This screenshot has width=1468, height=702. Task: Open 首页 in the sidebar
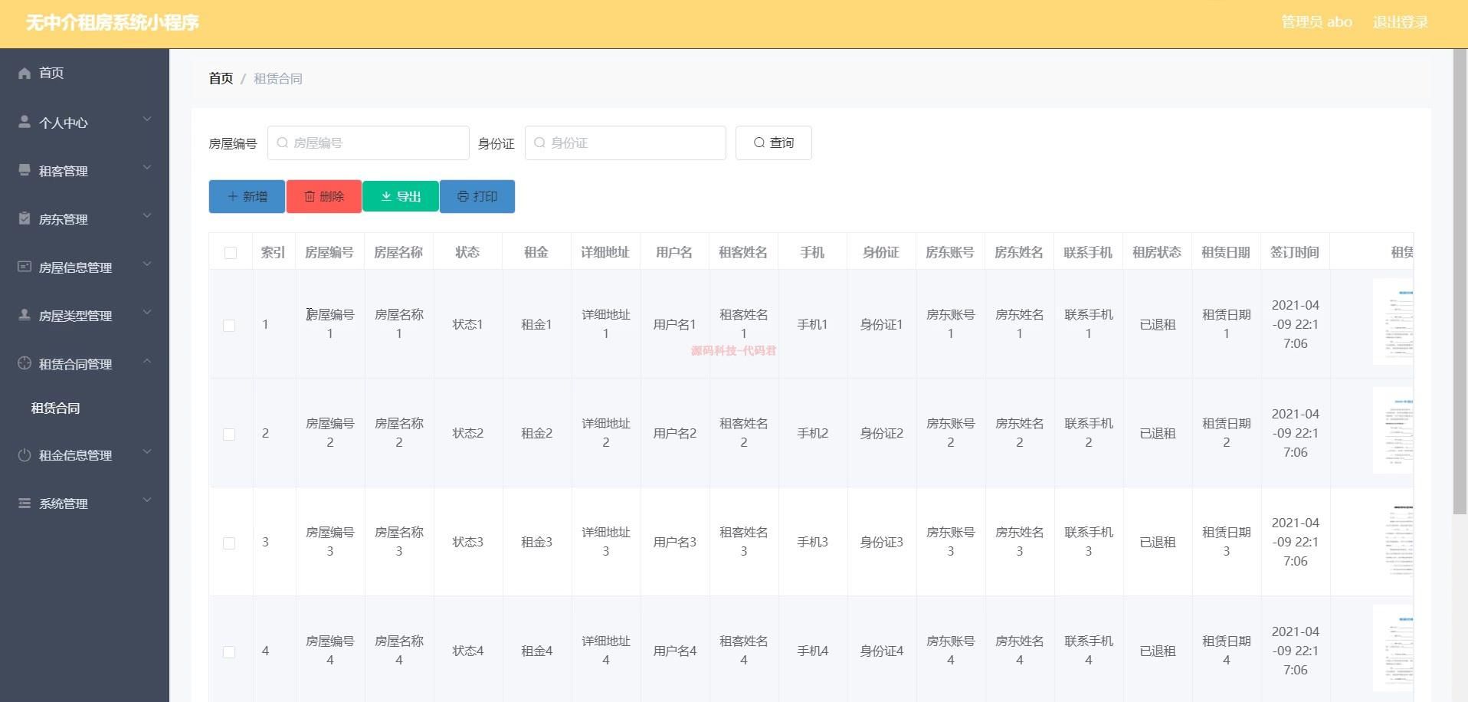coord(84,73)
